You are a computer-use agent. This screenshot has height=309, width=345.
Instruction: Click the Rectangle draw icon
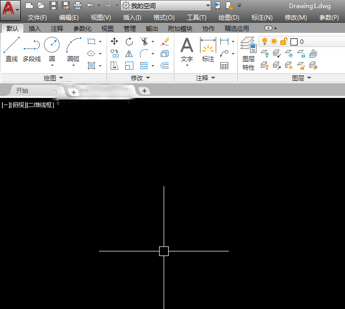tap(91, 41)
